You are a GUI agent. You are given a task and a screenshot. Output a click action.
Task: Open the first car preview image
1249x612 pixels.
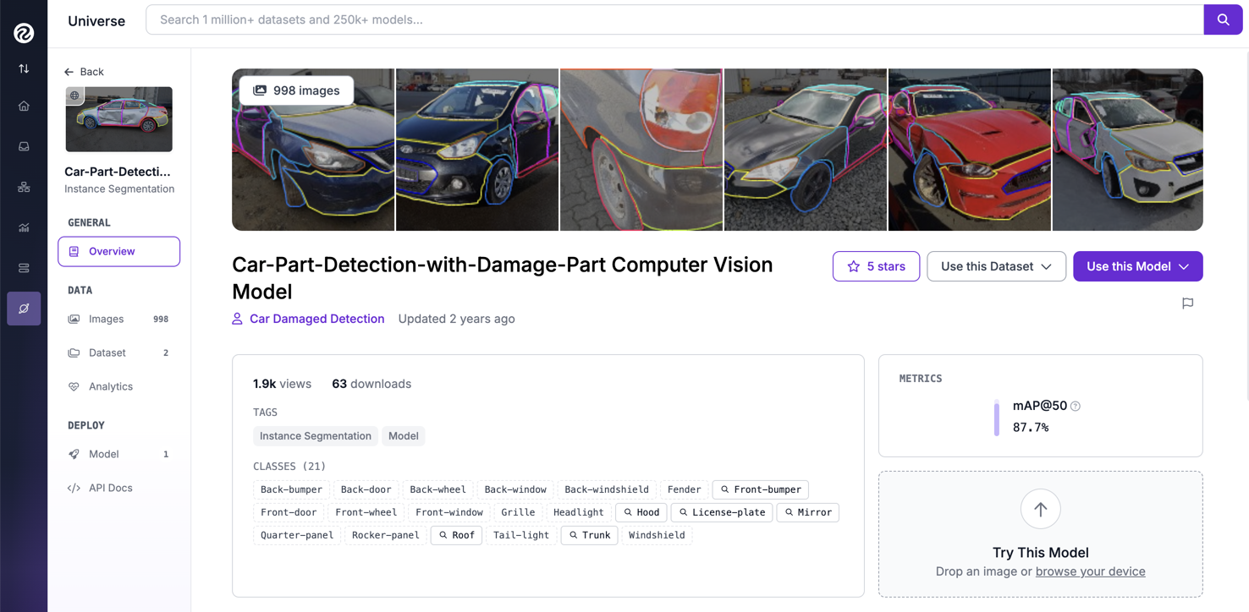point(313,150)
